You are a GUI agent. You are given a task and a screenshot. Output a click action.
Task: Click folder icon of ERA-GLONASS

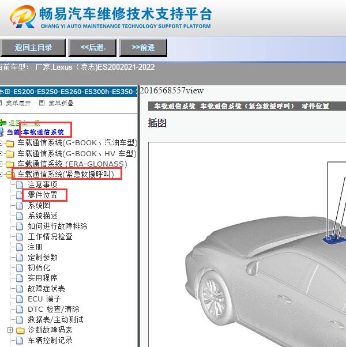point(10,164)
